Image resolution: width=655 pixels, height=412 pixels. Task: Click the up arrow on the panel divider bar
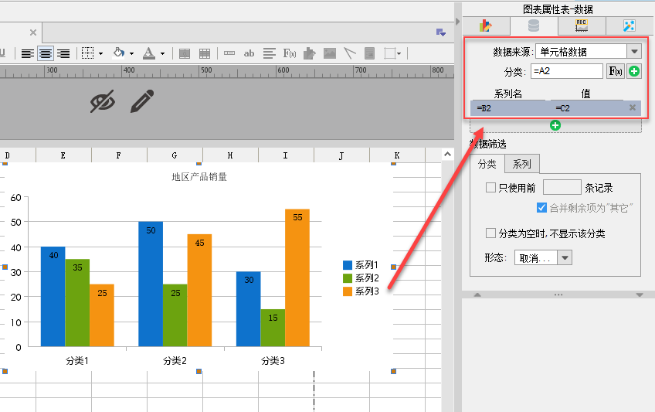(477, 295)
